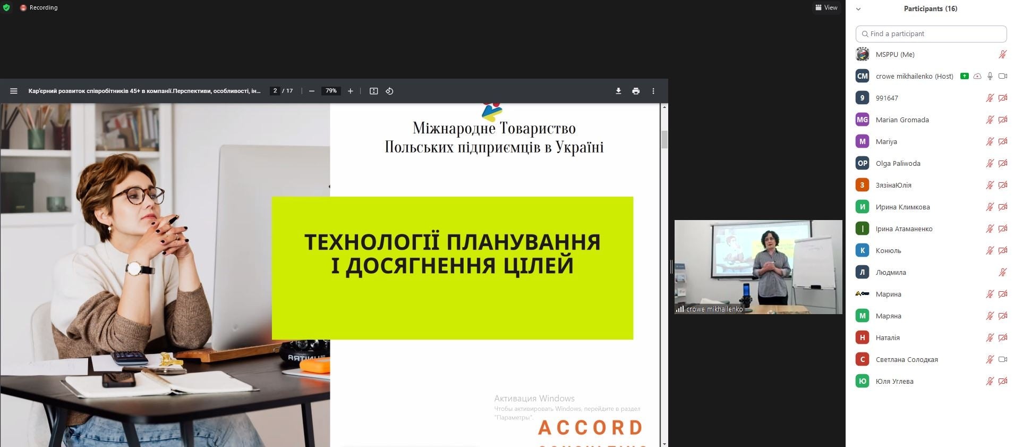Print the PDF document
The image size is (1014, 447).
click(x=636, y=91)
